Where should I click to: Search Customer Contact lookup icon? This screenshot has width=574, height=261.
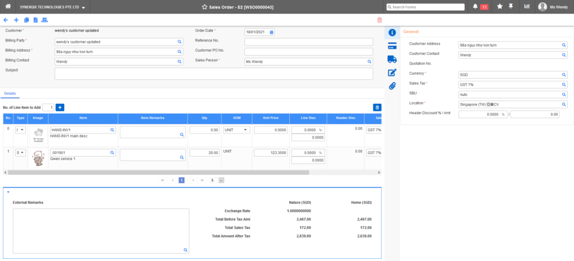pyautogui.click(x=564, y=56)
